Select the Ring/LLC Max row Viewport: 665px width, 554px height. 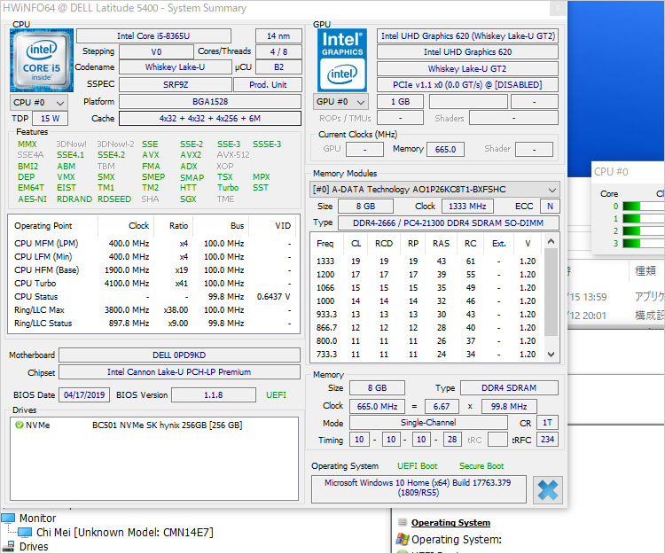coord(153,310)
